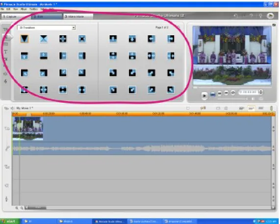The width and height of the screenshot is (280, 224).
Task: Open the Toolbox menu
Action: pyautogui.click(x=33, y=9)
